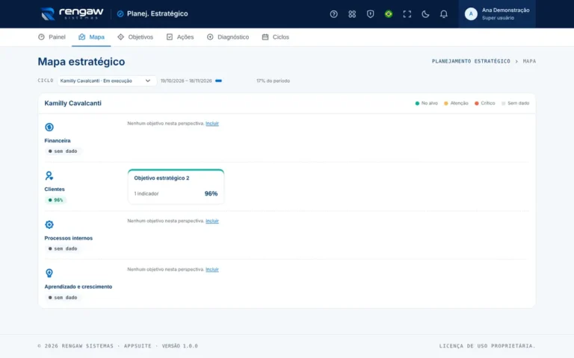Click the Clientes 96% status badge

point(55,200)
